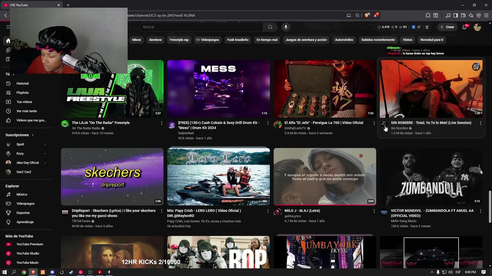The height and width of the screenshot is (276, 492).
Task: Open a new browser tab
Action: pyautogui.click(x=68, y=5)
